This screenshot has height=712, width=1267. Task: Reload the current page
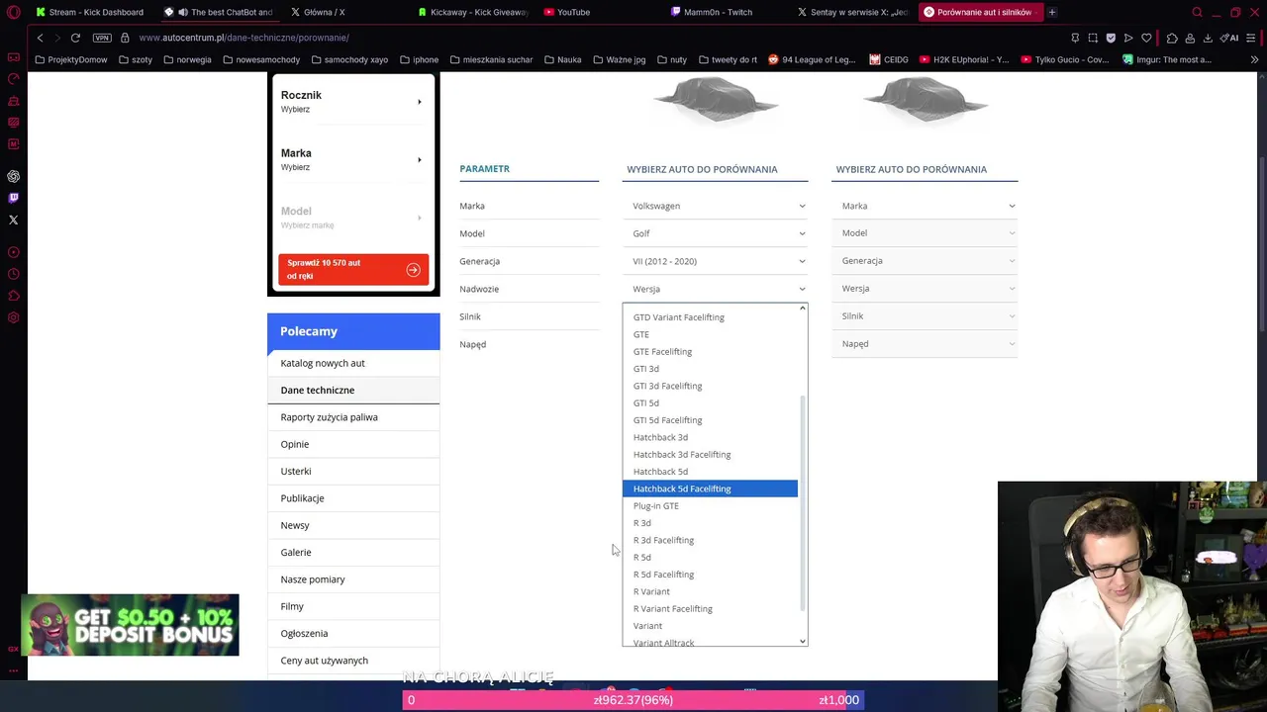[75, 38]
